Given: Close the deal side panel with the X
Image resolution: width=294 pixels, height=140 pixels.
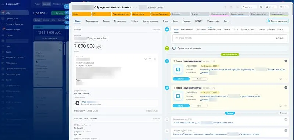Looking at the screenshot, I should [x=67, y=7].
